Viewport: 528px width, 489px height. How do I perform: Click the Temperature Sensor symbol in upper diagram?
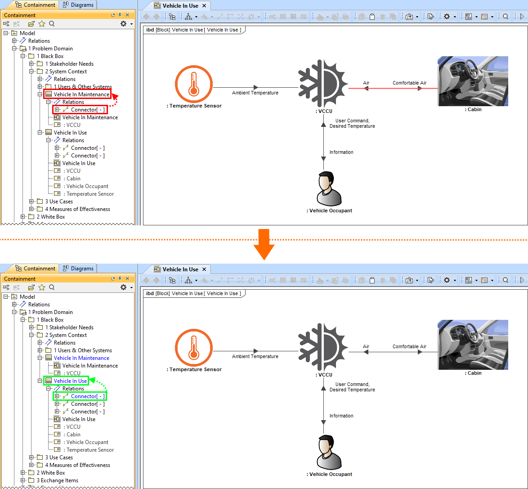click(193, 83)
